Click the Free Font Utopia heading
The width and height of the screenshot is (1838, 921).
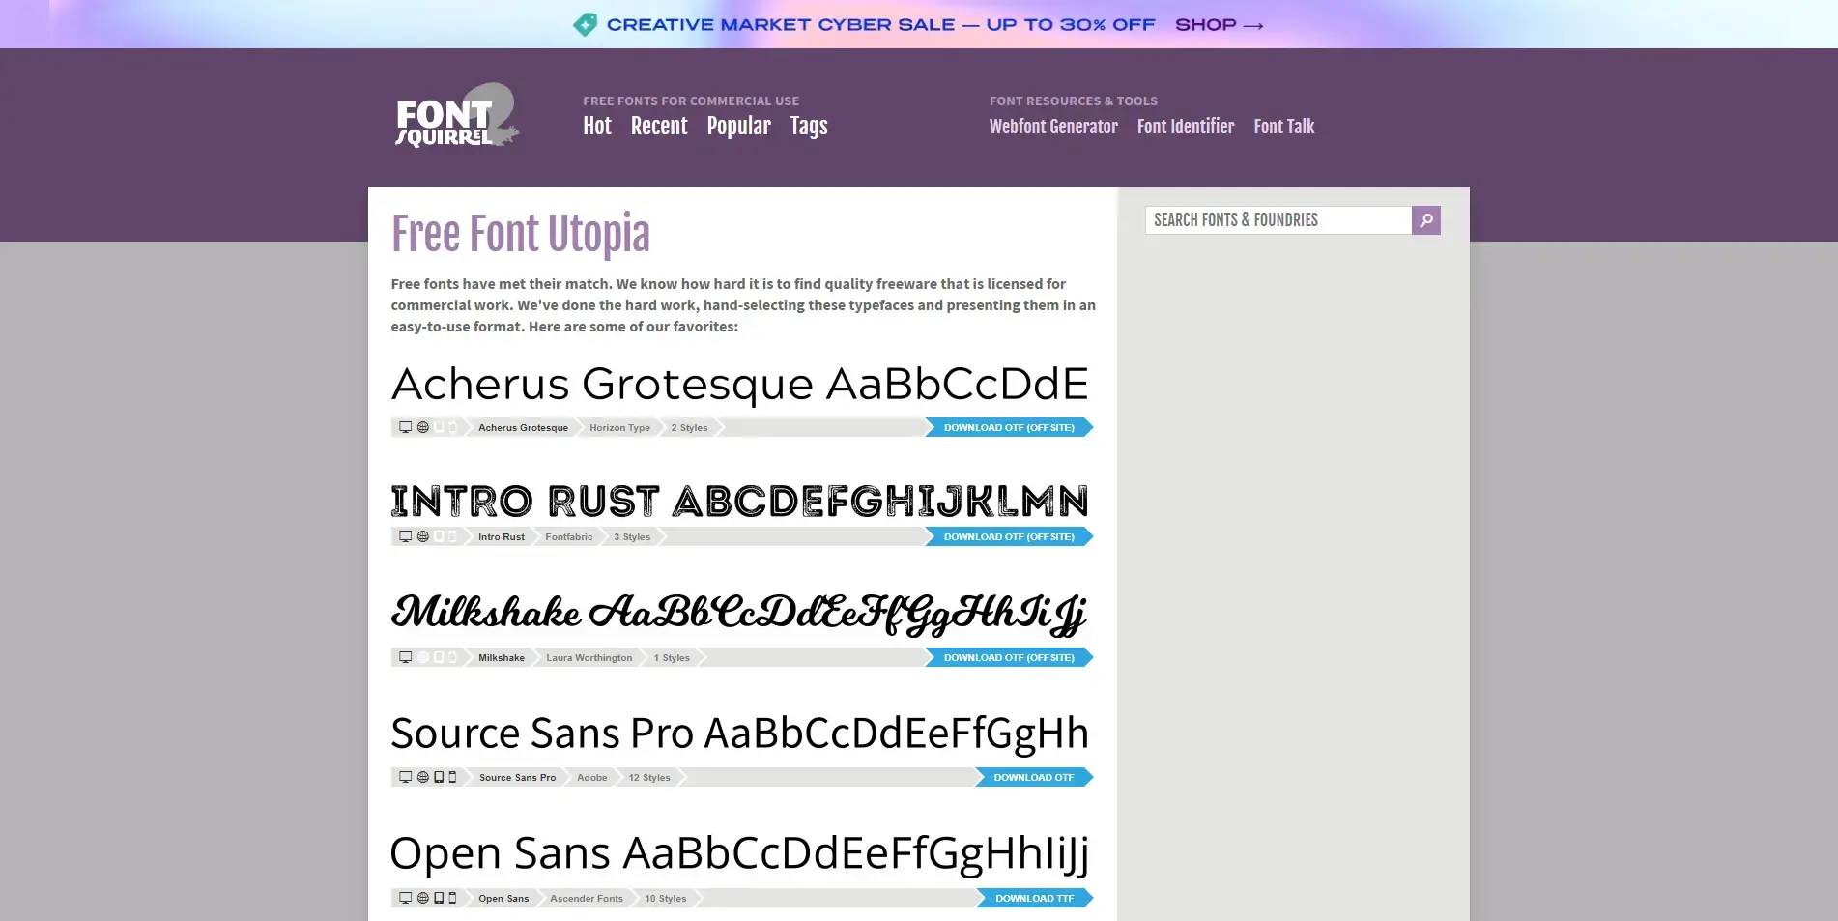[520, 235]
